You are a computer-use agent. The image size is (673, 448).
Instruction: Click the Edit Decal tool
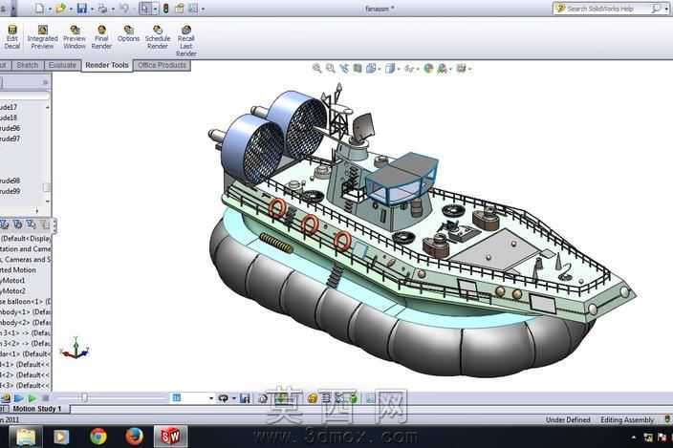coord(12,36)
